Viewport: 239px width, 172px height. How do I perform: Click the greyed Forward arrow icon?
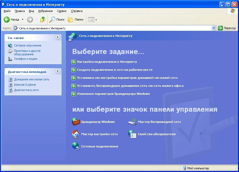click(x=30, y=19)
